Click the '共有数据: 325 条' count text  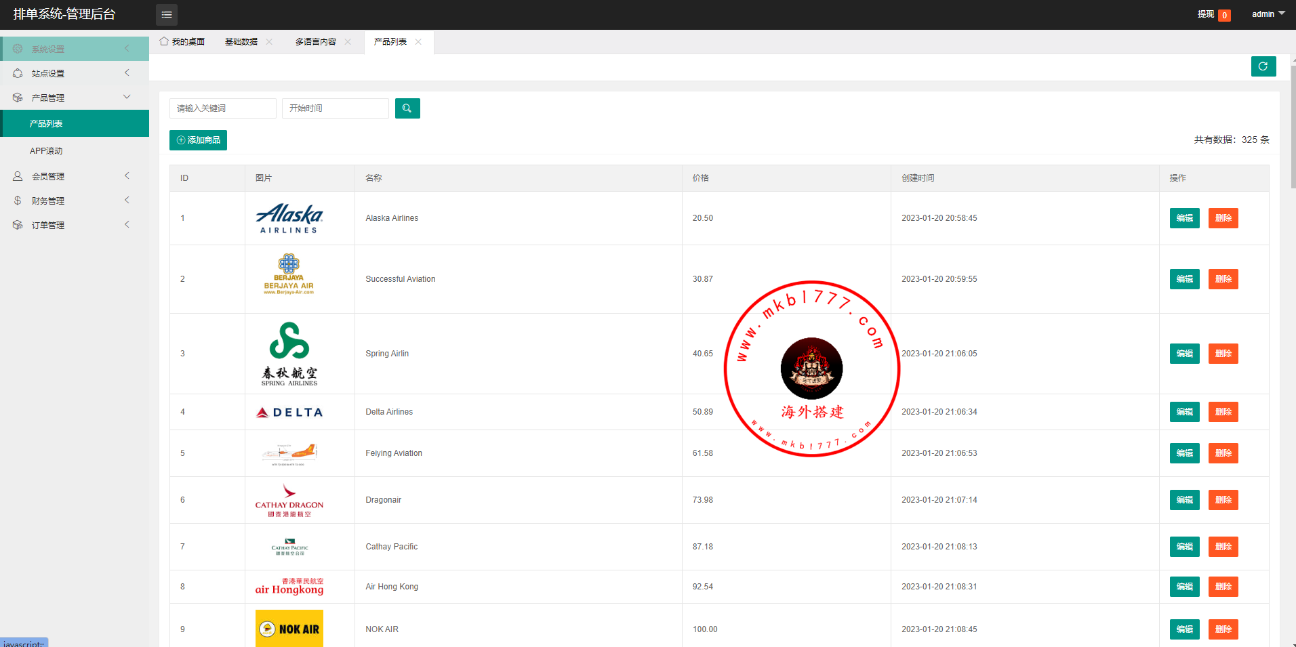(1232, 140)
